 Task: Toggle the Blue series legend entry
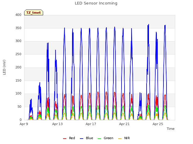coord(87,138)
